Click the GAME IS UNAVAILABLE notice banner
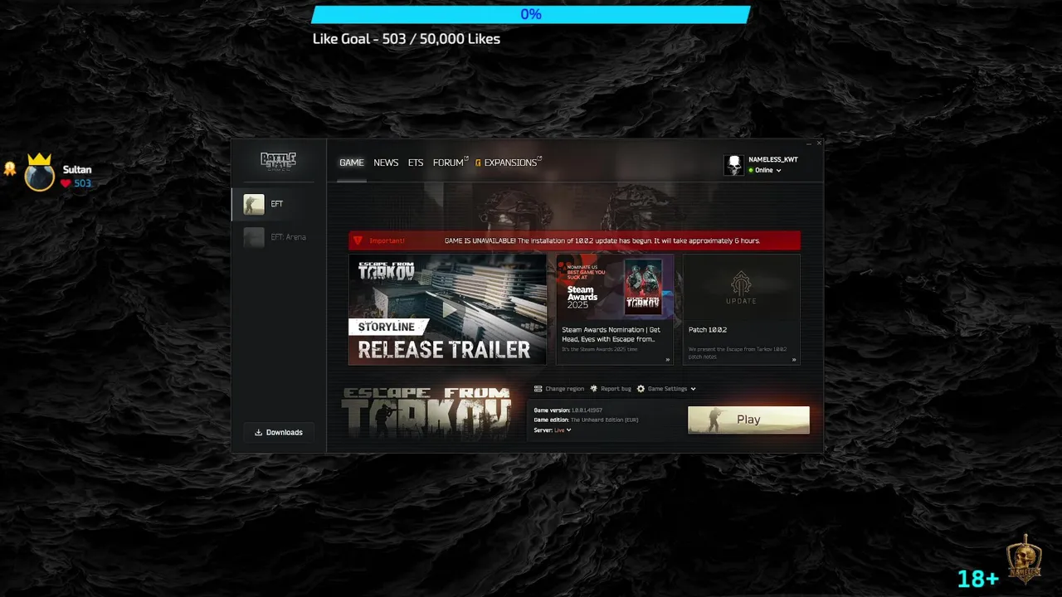 coord(574,240)
